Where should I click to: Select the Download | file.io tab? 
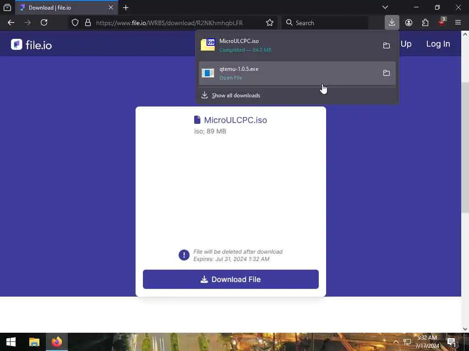[66, 7]
